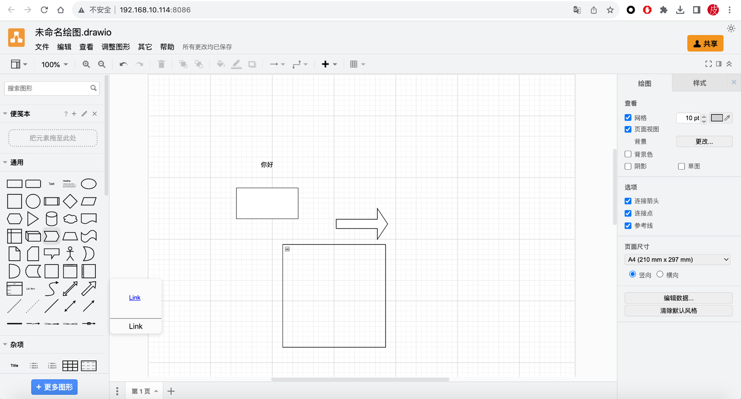The width and height of the screenshot is (741, 399).
Task: Click the shadow effect icon in toolbar
Action: pyautogui.click(x=252, y=64)
